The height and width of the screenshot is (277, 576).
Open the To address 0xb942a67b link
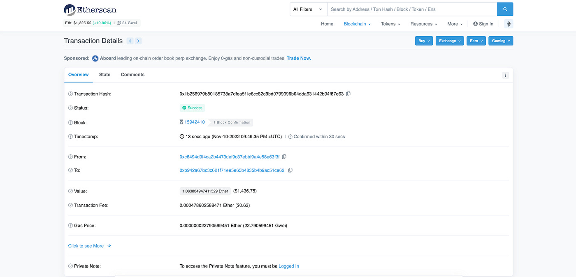click(x=232, y=170)
